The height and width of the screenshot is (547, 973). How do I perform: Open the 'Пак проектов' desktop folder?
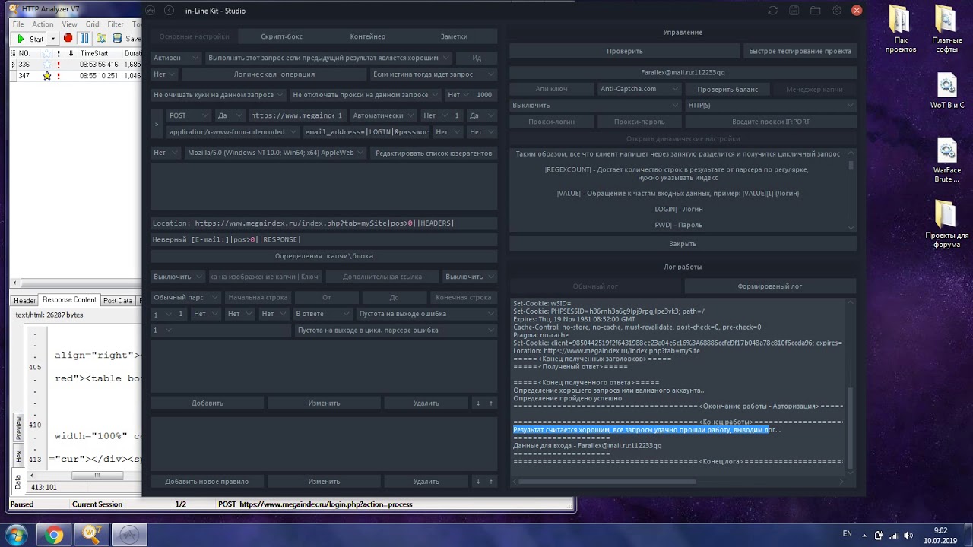pos(900,30)
